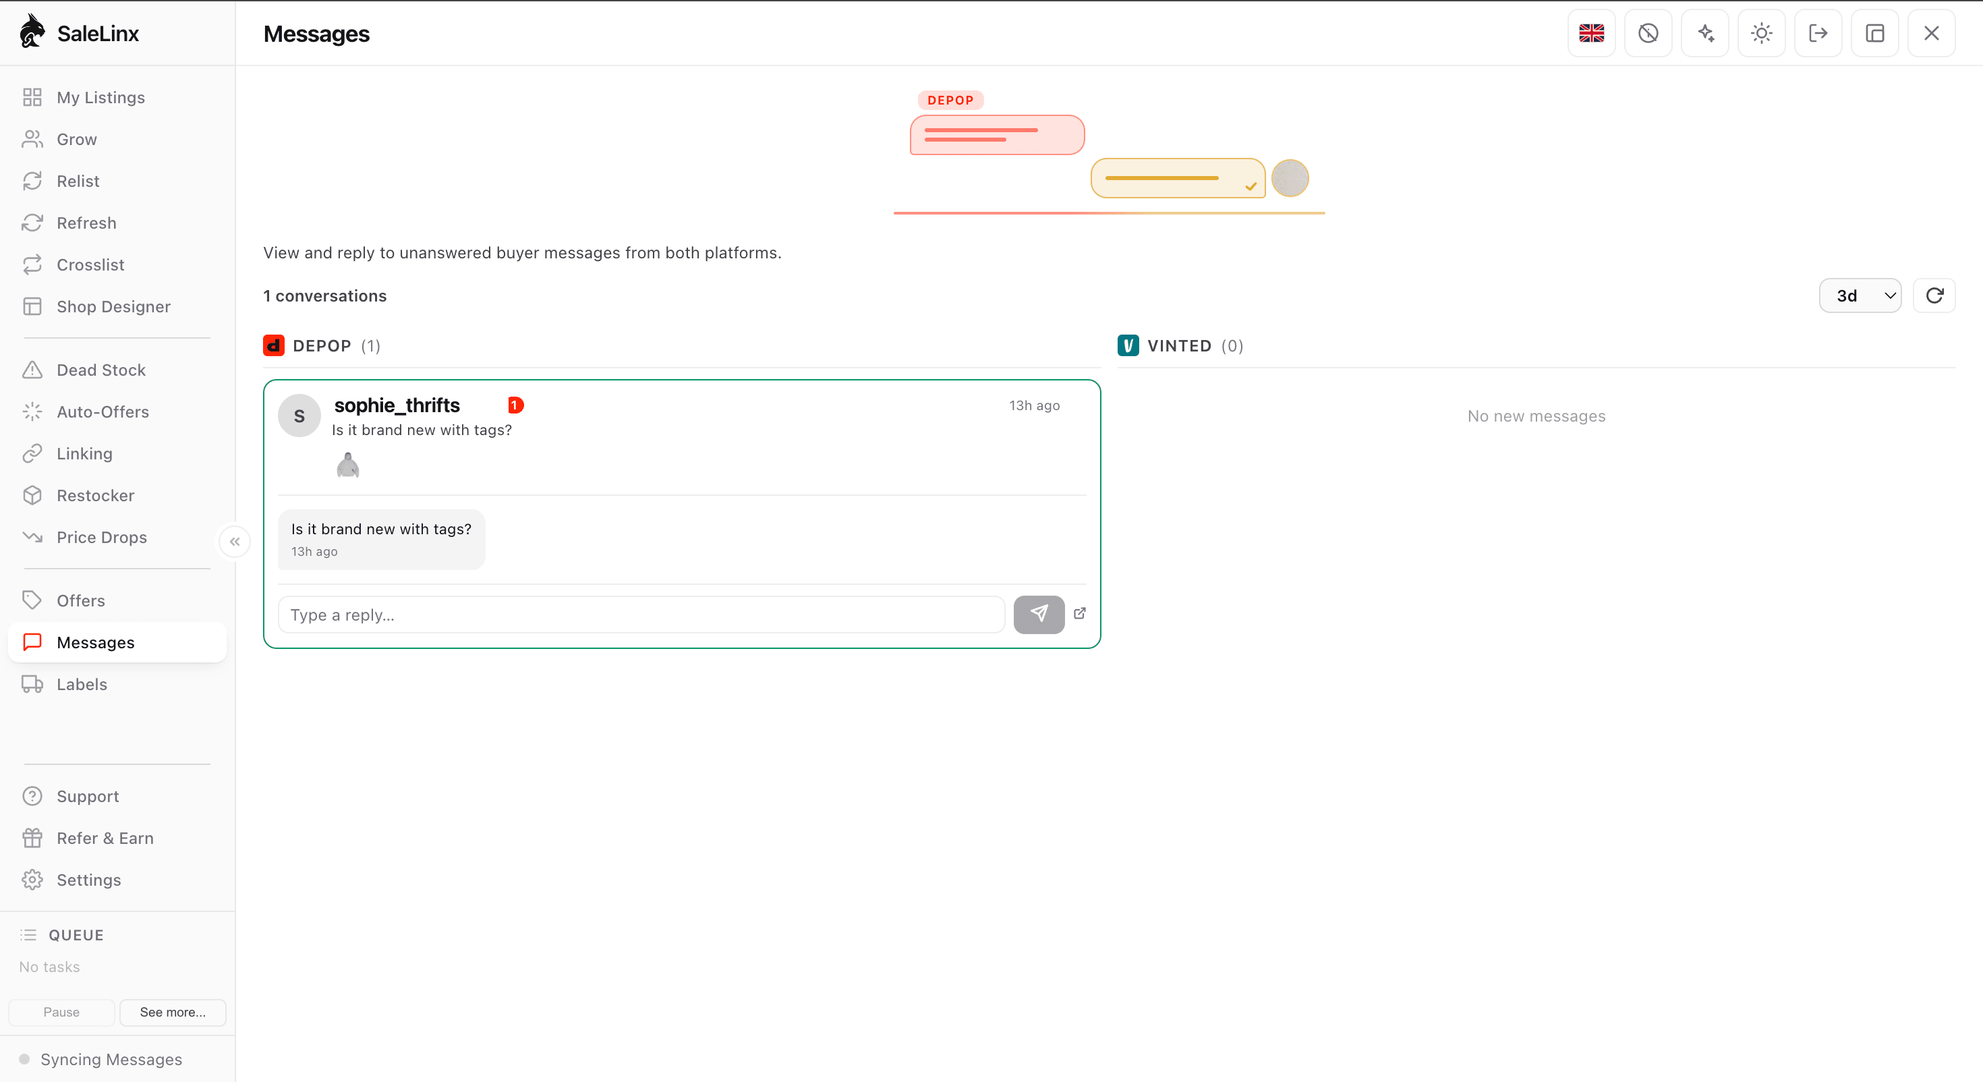Screen dimensions: 1983x1082
Task: Click the Type a reply input field
Action: pyautogui.click(x=641, y=615)
